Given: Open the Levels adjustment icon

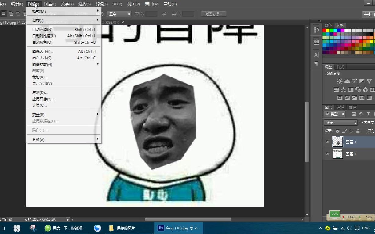Looking at the screenshot, I should coord(347,81).
